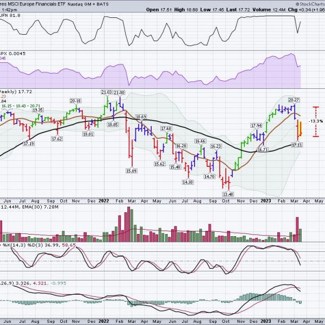
Task: Click the tallest March 2022 volume bar
Action: [x=128, y=224]
